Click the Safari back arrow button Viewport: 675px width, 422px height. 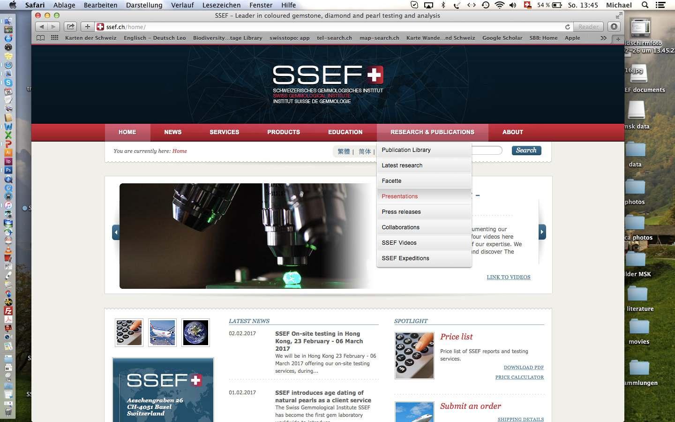(42, 27)
